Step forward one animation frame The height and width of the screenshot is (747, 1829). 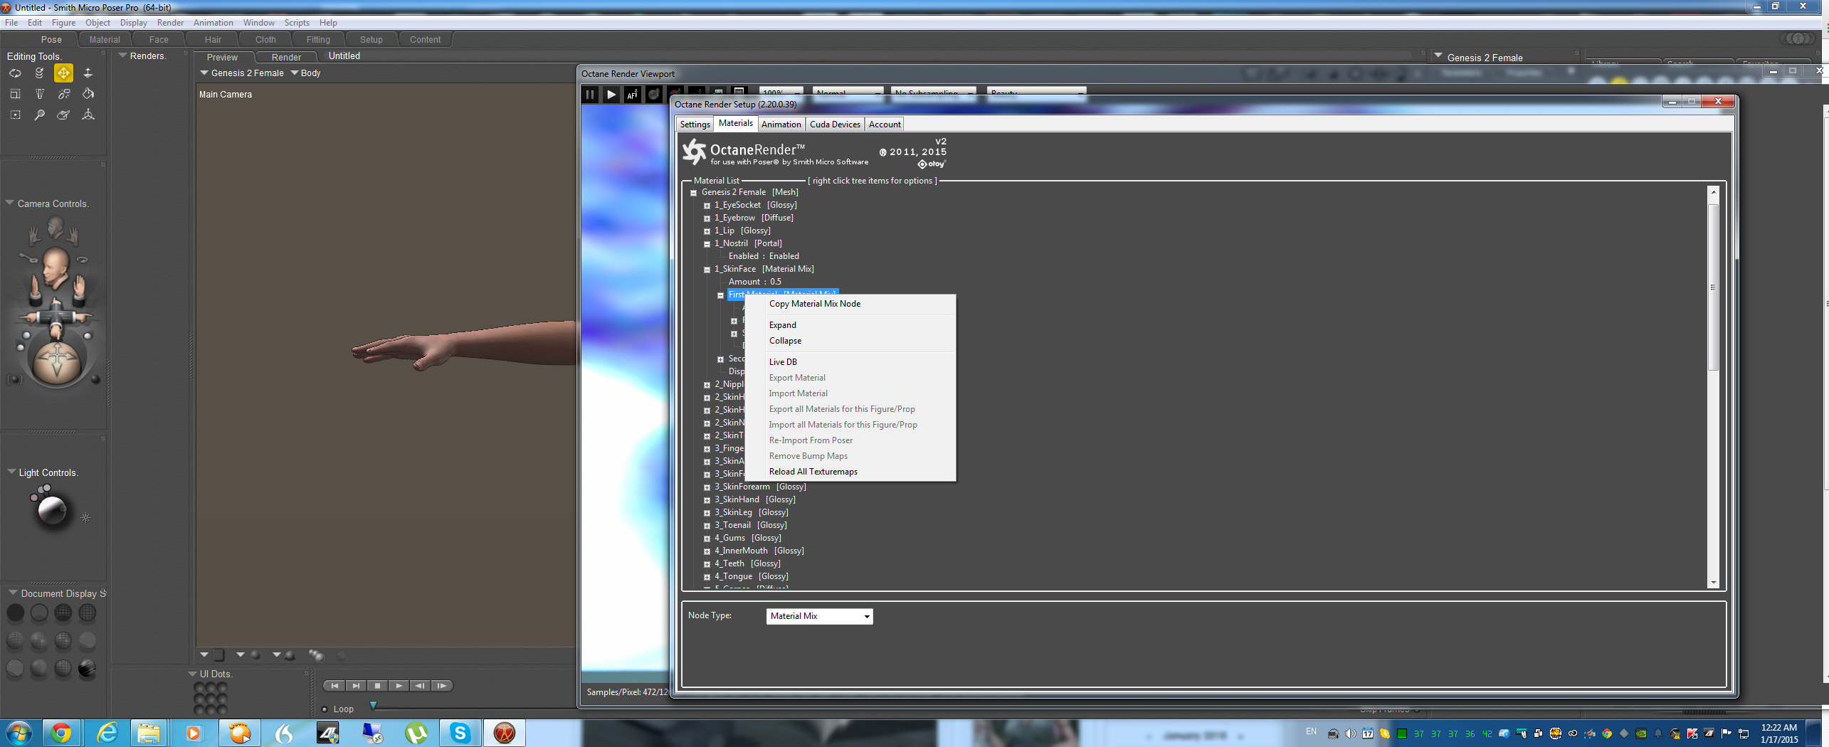(442, 686)
